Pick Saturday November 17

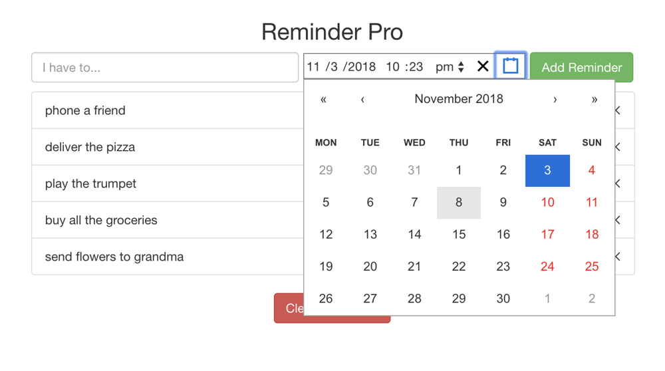(547, 235)
